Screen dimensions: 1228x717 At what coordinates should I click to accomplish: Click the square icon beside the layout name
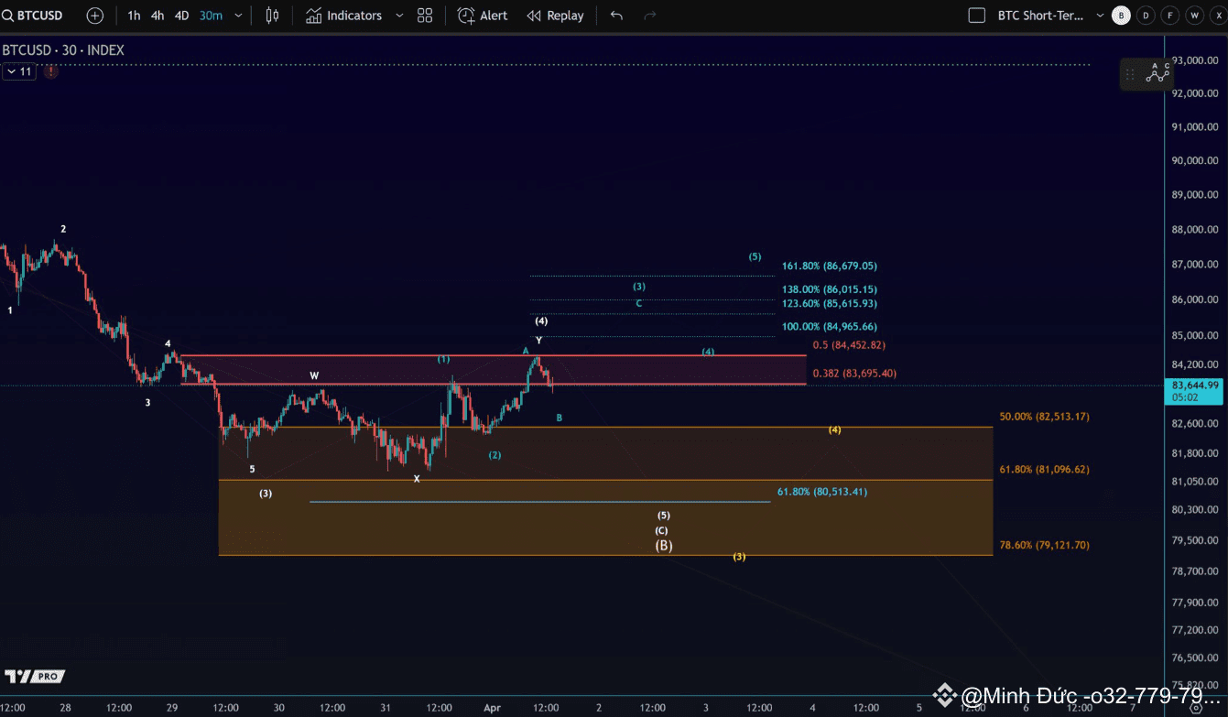coord(977,16)
